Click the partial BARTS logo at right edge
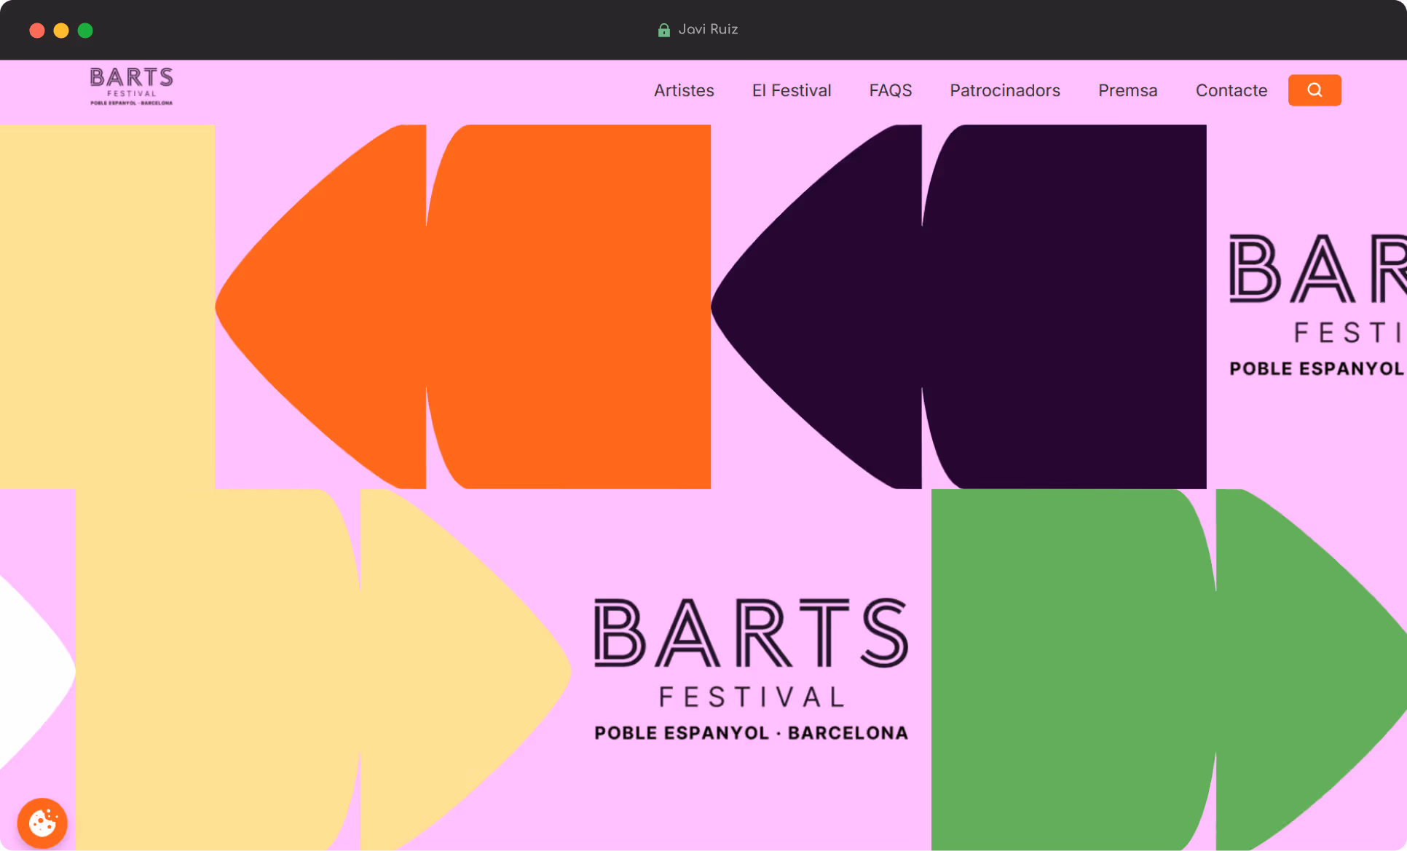The image size is (1407, 851). tap(1317, 305)
